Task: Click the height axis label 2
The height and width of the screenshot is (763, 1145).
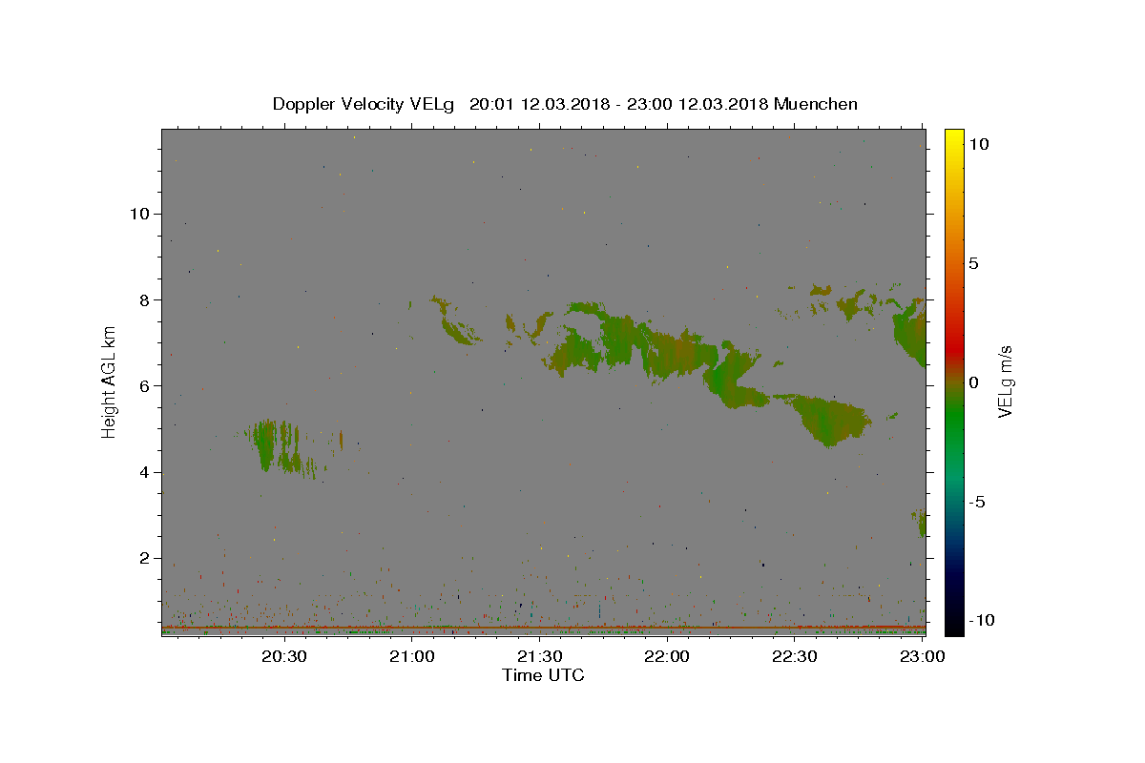Action: pyautogui.click(x=143, y=558)
